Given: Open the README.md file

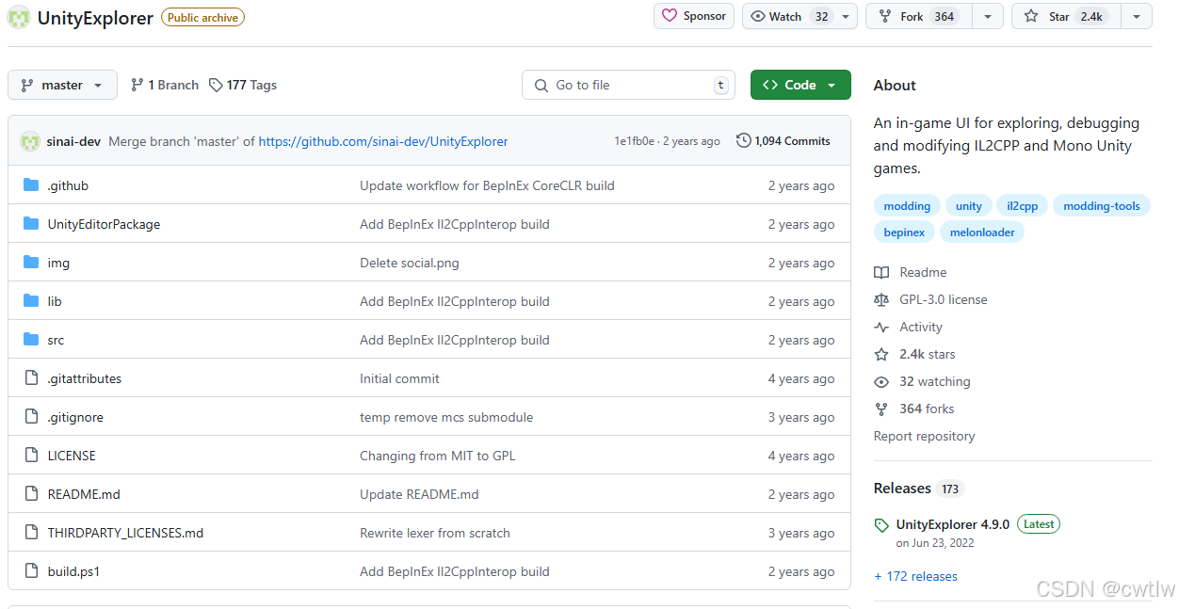Looking at the screenshot, I should 84,494.
